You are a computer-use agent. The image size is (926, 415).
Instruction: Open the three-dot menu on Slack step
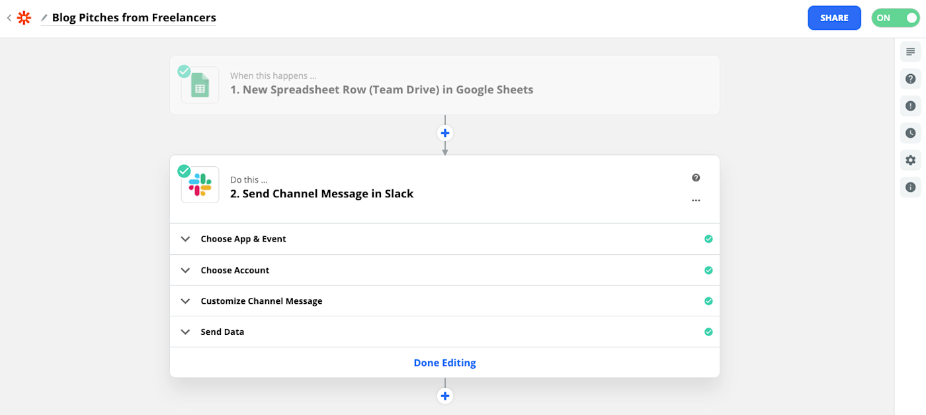click(x=696, y=201)
